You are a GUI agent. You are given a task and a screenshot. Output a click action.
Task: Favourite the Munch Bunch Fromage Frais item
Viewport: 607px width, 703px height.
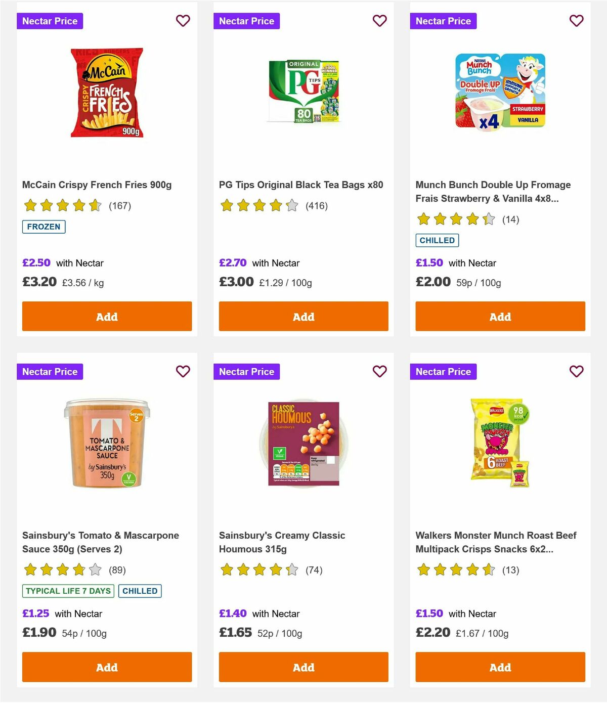(x=576, y=21)
